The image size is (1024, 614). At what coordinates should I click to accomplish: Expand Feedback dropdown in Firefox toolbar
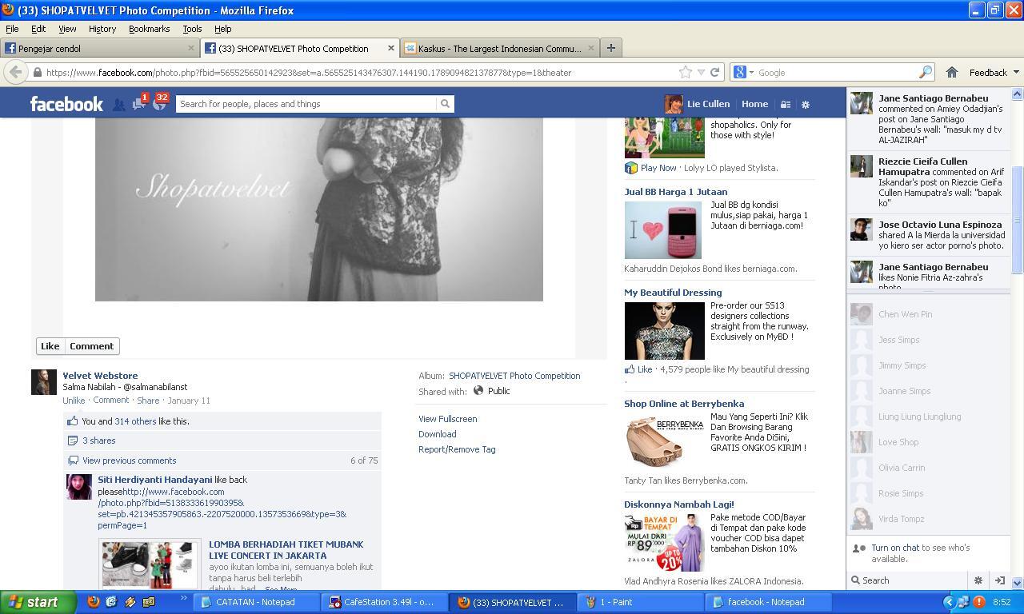click(994, 72)
